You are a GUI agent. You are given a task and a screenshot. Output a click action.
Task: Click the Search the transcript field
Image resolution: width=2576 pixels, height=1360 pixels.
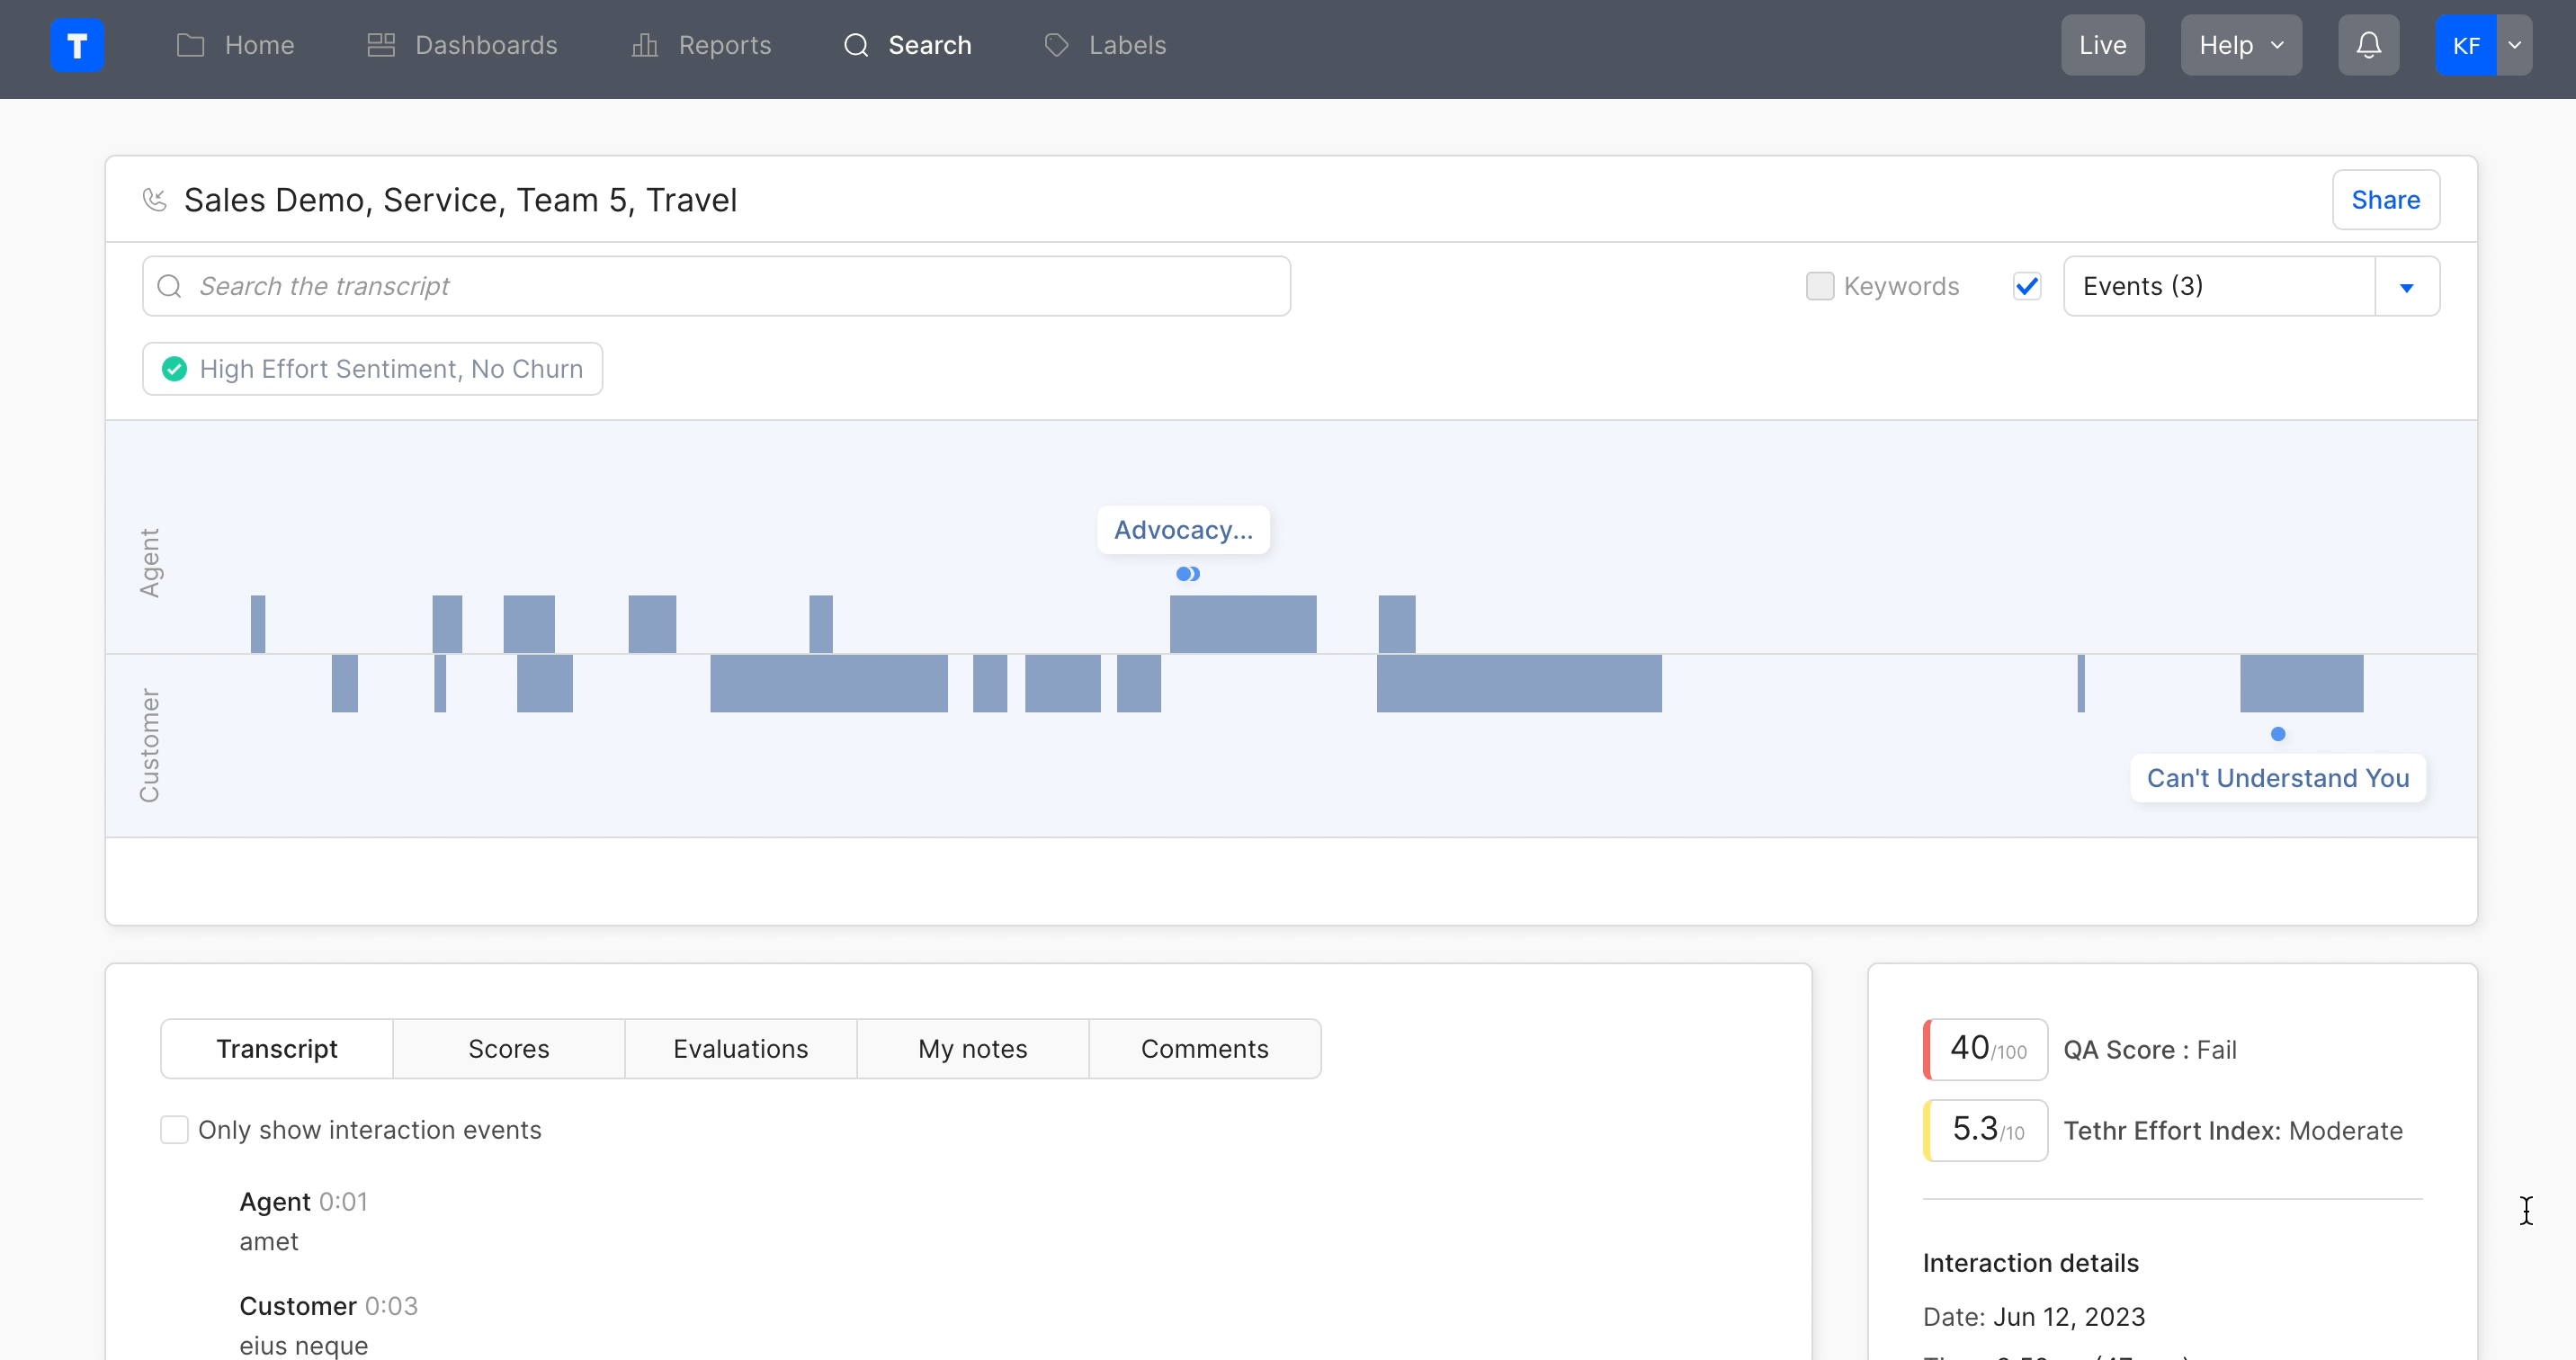[x=716, y=286]
